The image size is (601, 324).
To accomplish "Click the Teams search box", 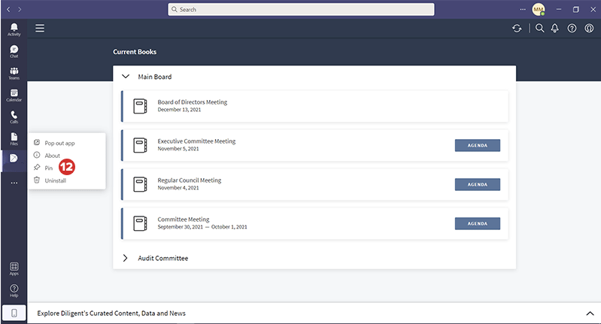I will pos(301,10).
